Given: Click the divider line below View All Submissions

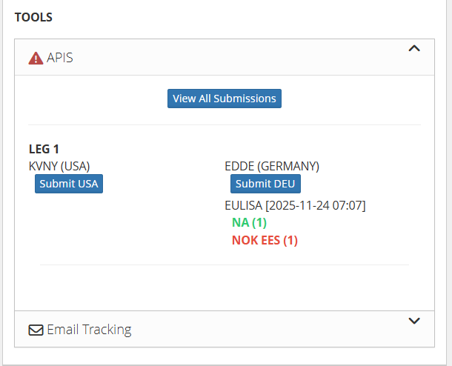Looking at the screenshot, I should [225, 124].
